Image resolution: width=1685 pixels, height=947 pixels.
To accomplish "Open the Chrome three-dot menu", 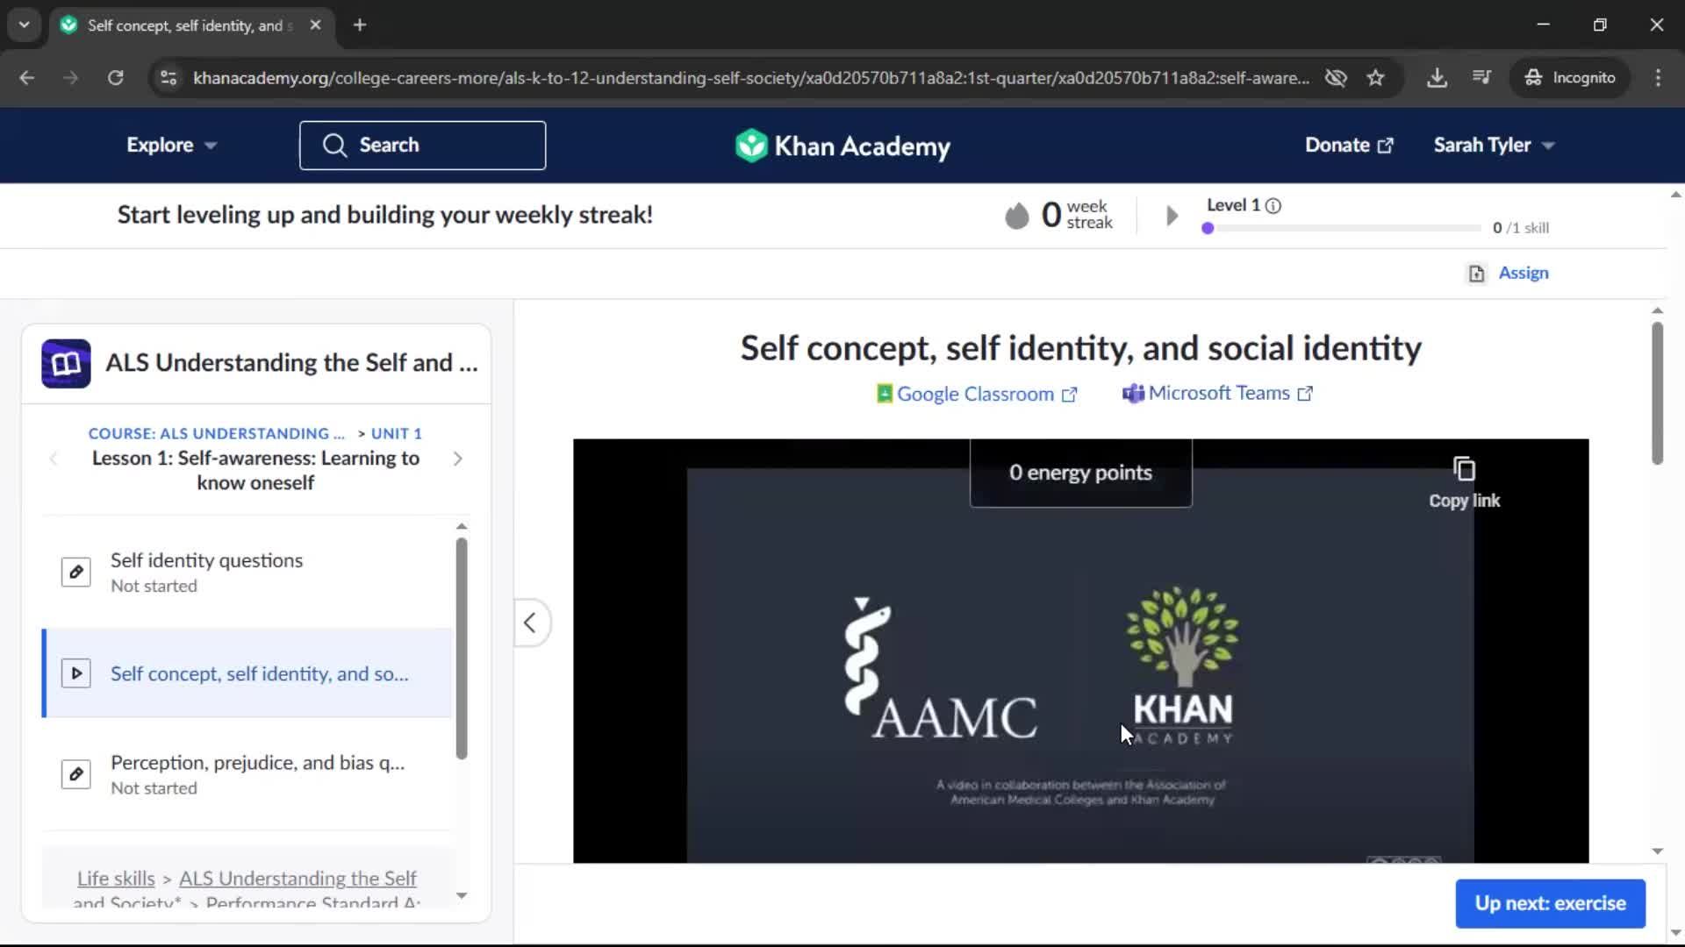I will coord(1658,78).
